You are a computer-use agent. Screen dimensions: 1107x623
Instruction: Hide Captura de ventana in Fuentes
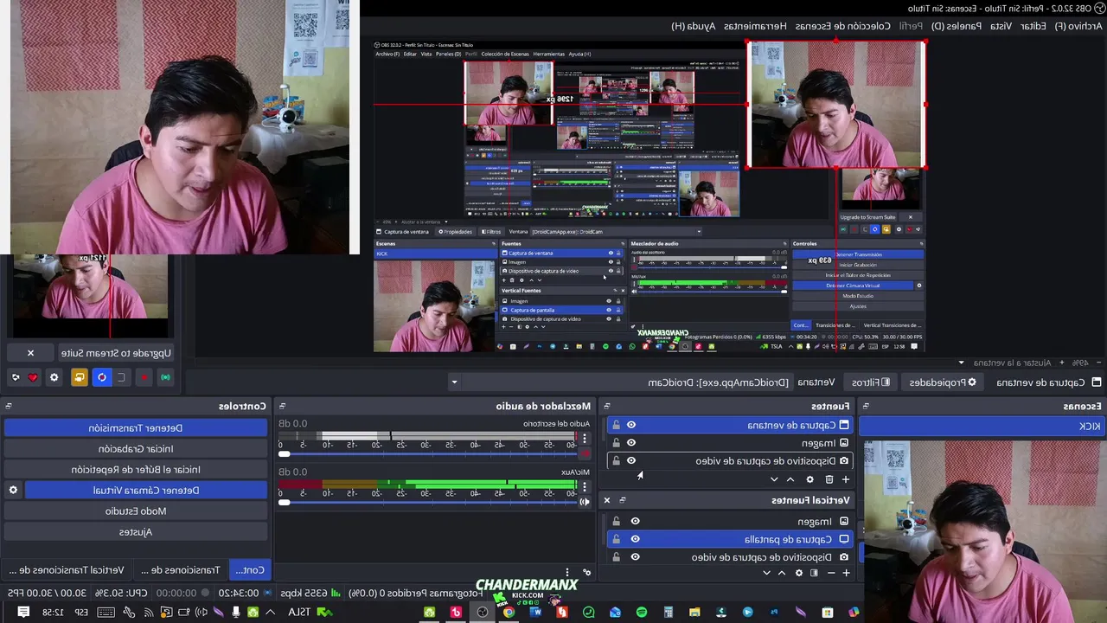[x=631, y=425]
